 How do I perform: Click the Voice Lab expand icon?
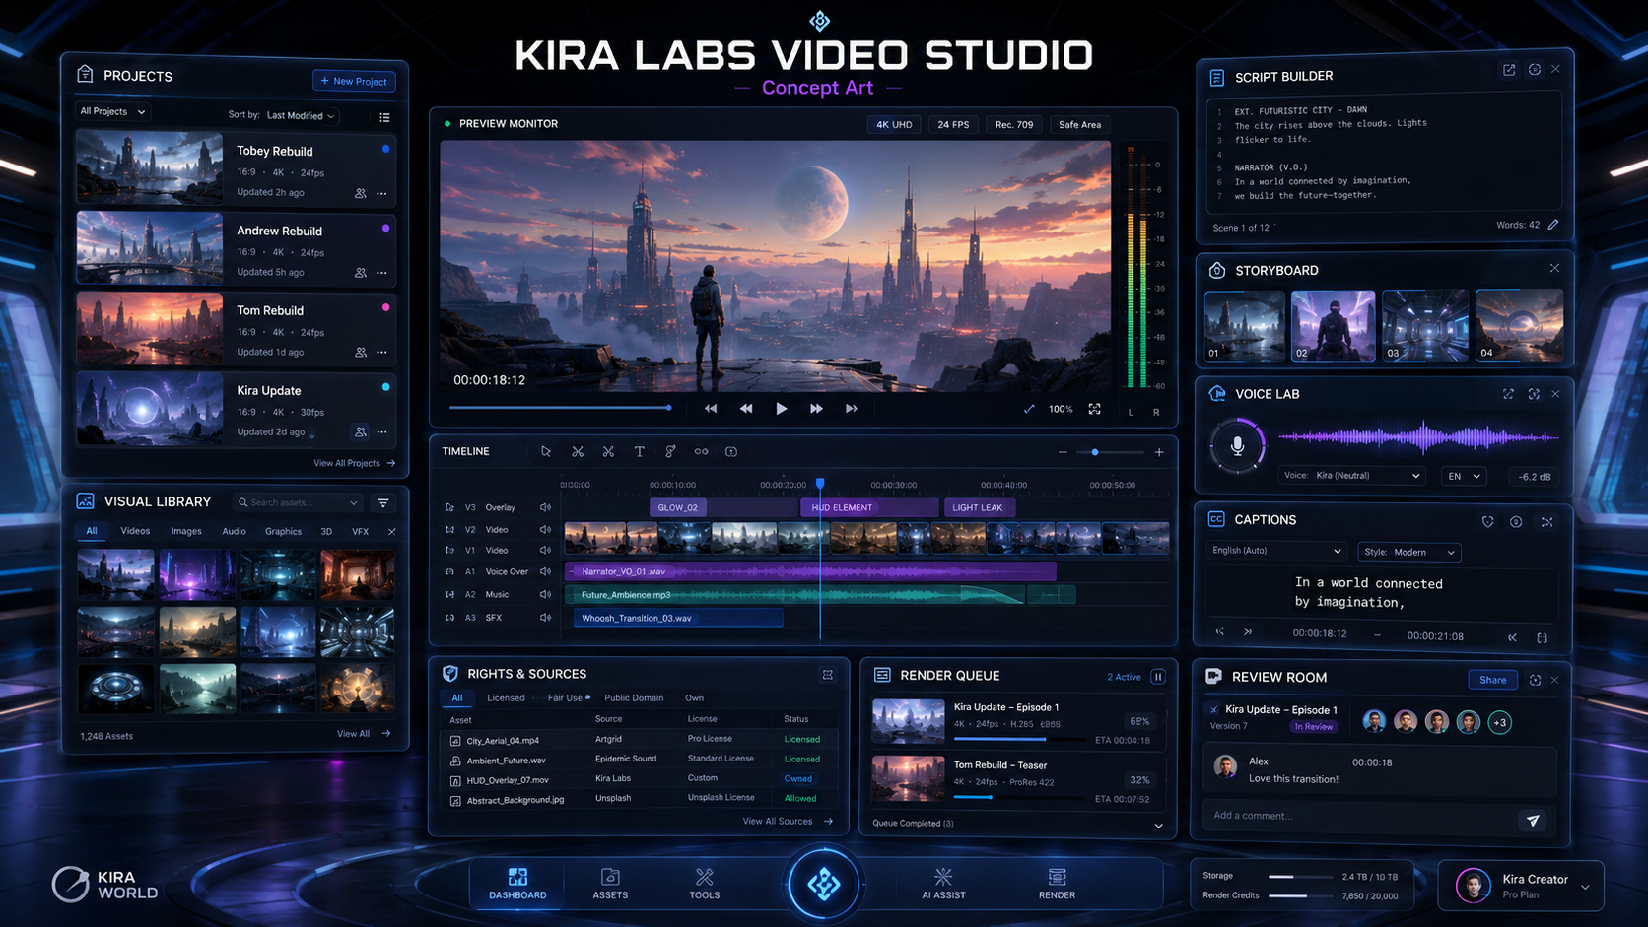1508,394
